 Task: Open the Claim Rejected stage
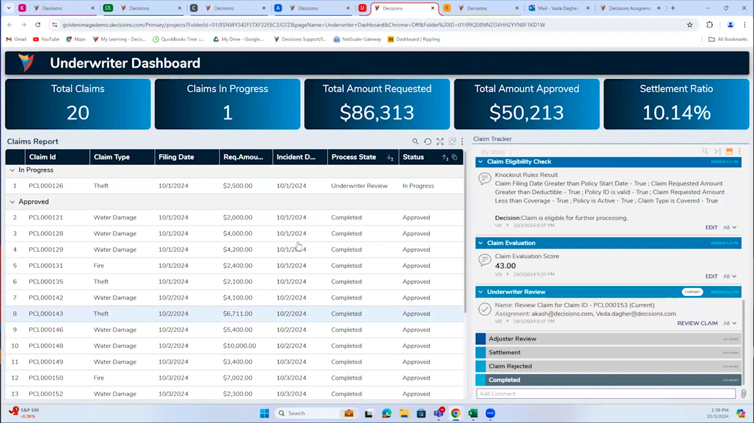tap(608, 366)
